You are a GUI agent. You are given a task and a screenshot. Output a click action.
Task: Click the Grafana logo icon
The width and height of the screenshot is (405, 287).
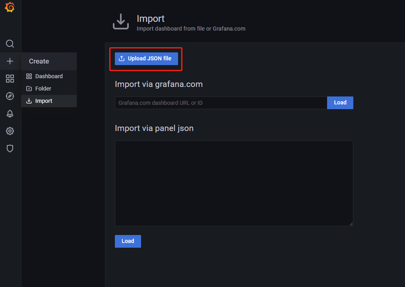pos(10,8)
